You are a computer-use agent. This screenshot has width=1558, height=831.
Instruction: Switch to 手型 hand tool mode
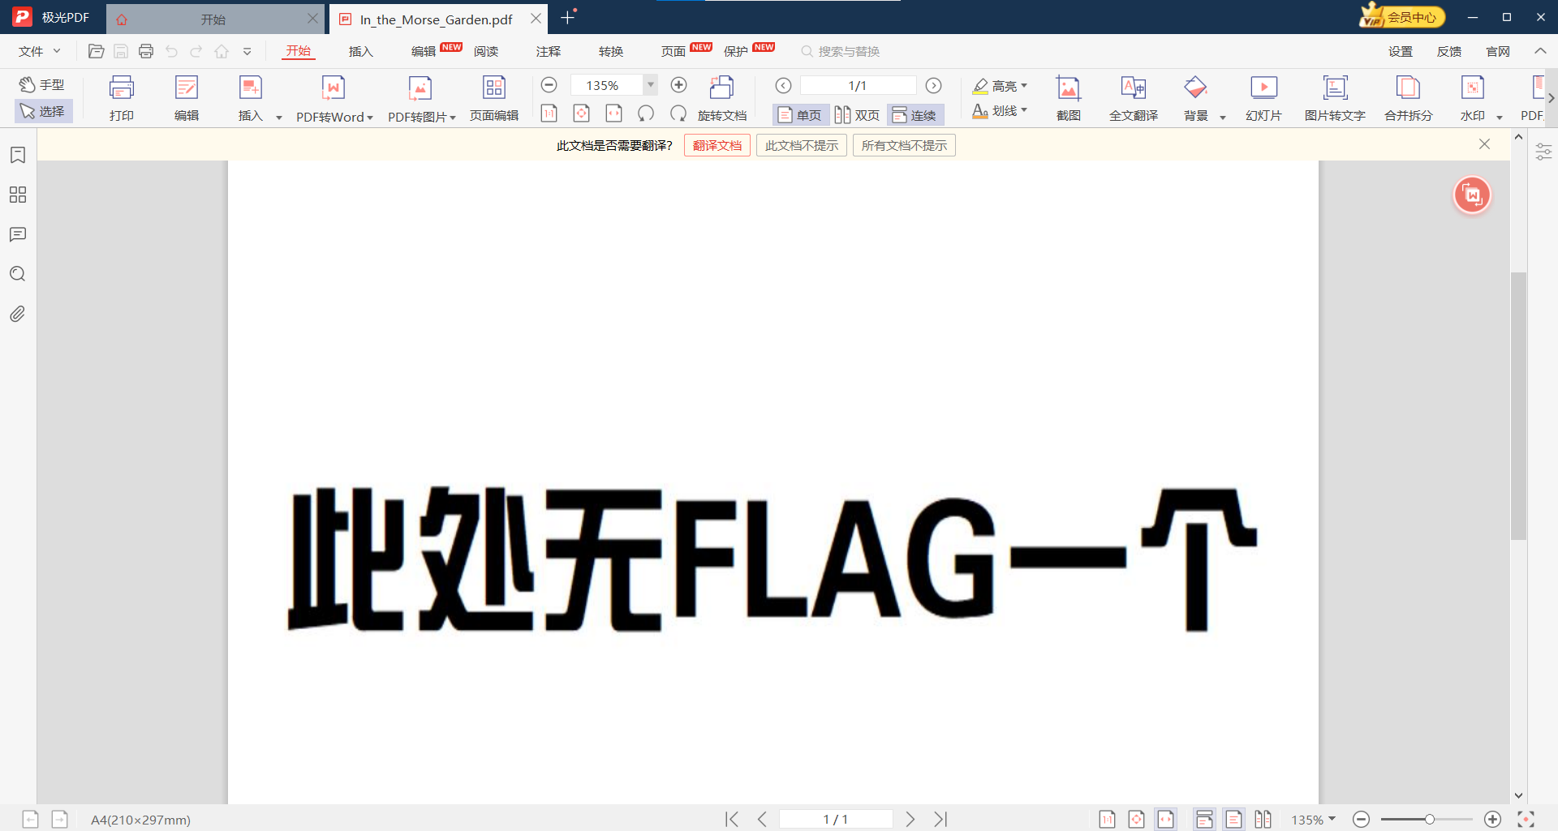pos(42,84)
